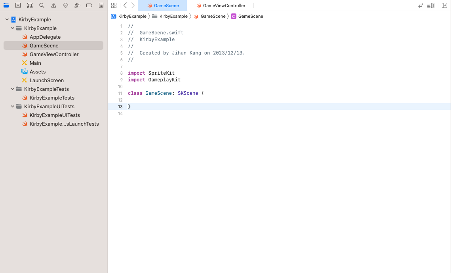Open editor options lines icon
Screen dimensions: 451x273
430,6
